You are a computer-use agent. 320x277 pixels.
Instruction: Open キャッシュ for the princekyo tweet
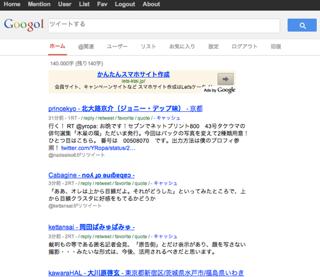tap(168, 118)
